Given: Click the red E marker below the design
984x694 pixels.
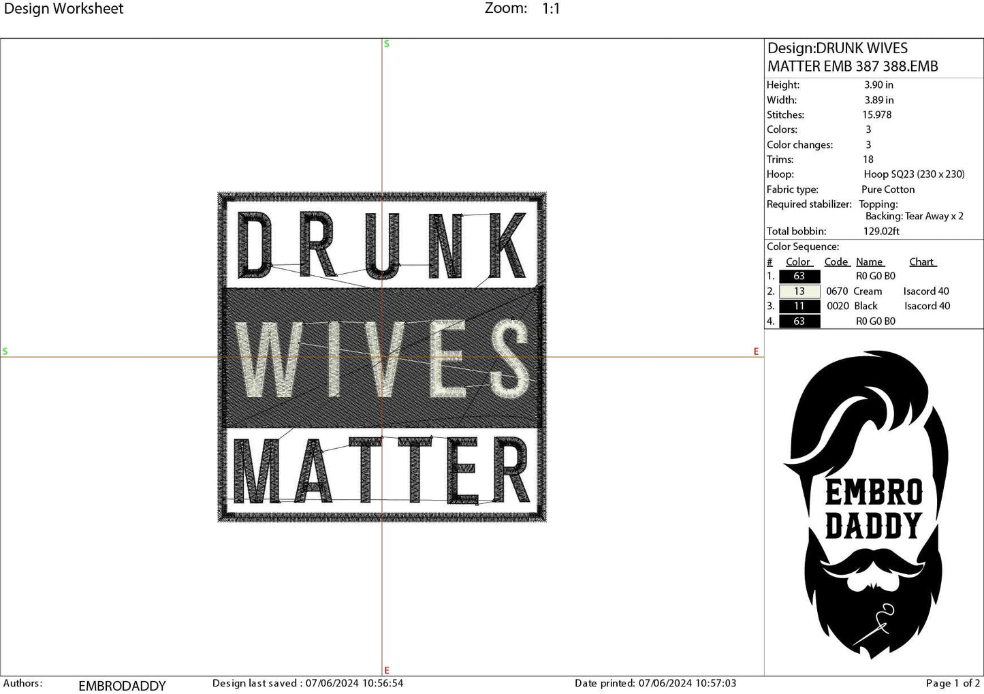Looking at the screenshot, I should pyautogui.click(x=386, y=669).
